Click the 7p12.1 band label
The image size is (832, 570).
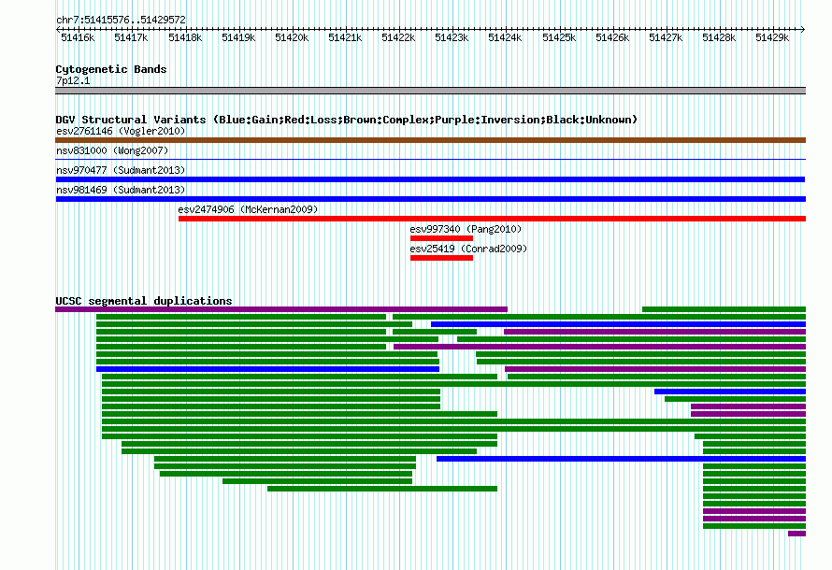coord(73,80)
